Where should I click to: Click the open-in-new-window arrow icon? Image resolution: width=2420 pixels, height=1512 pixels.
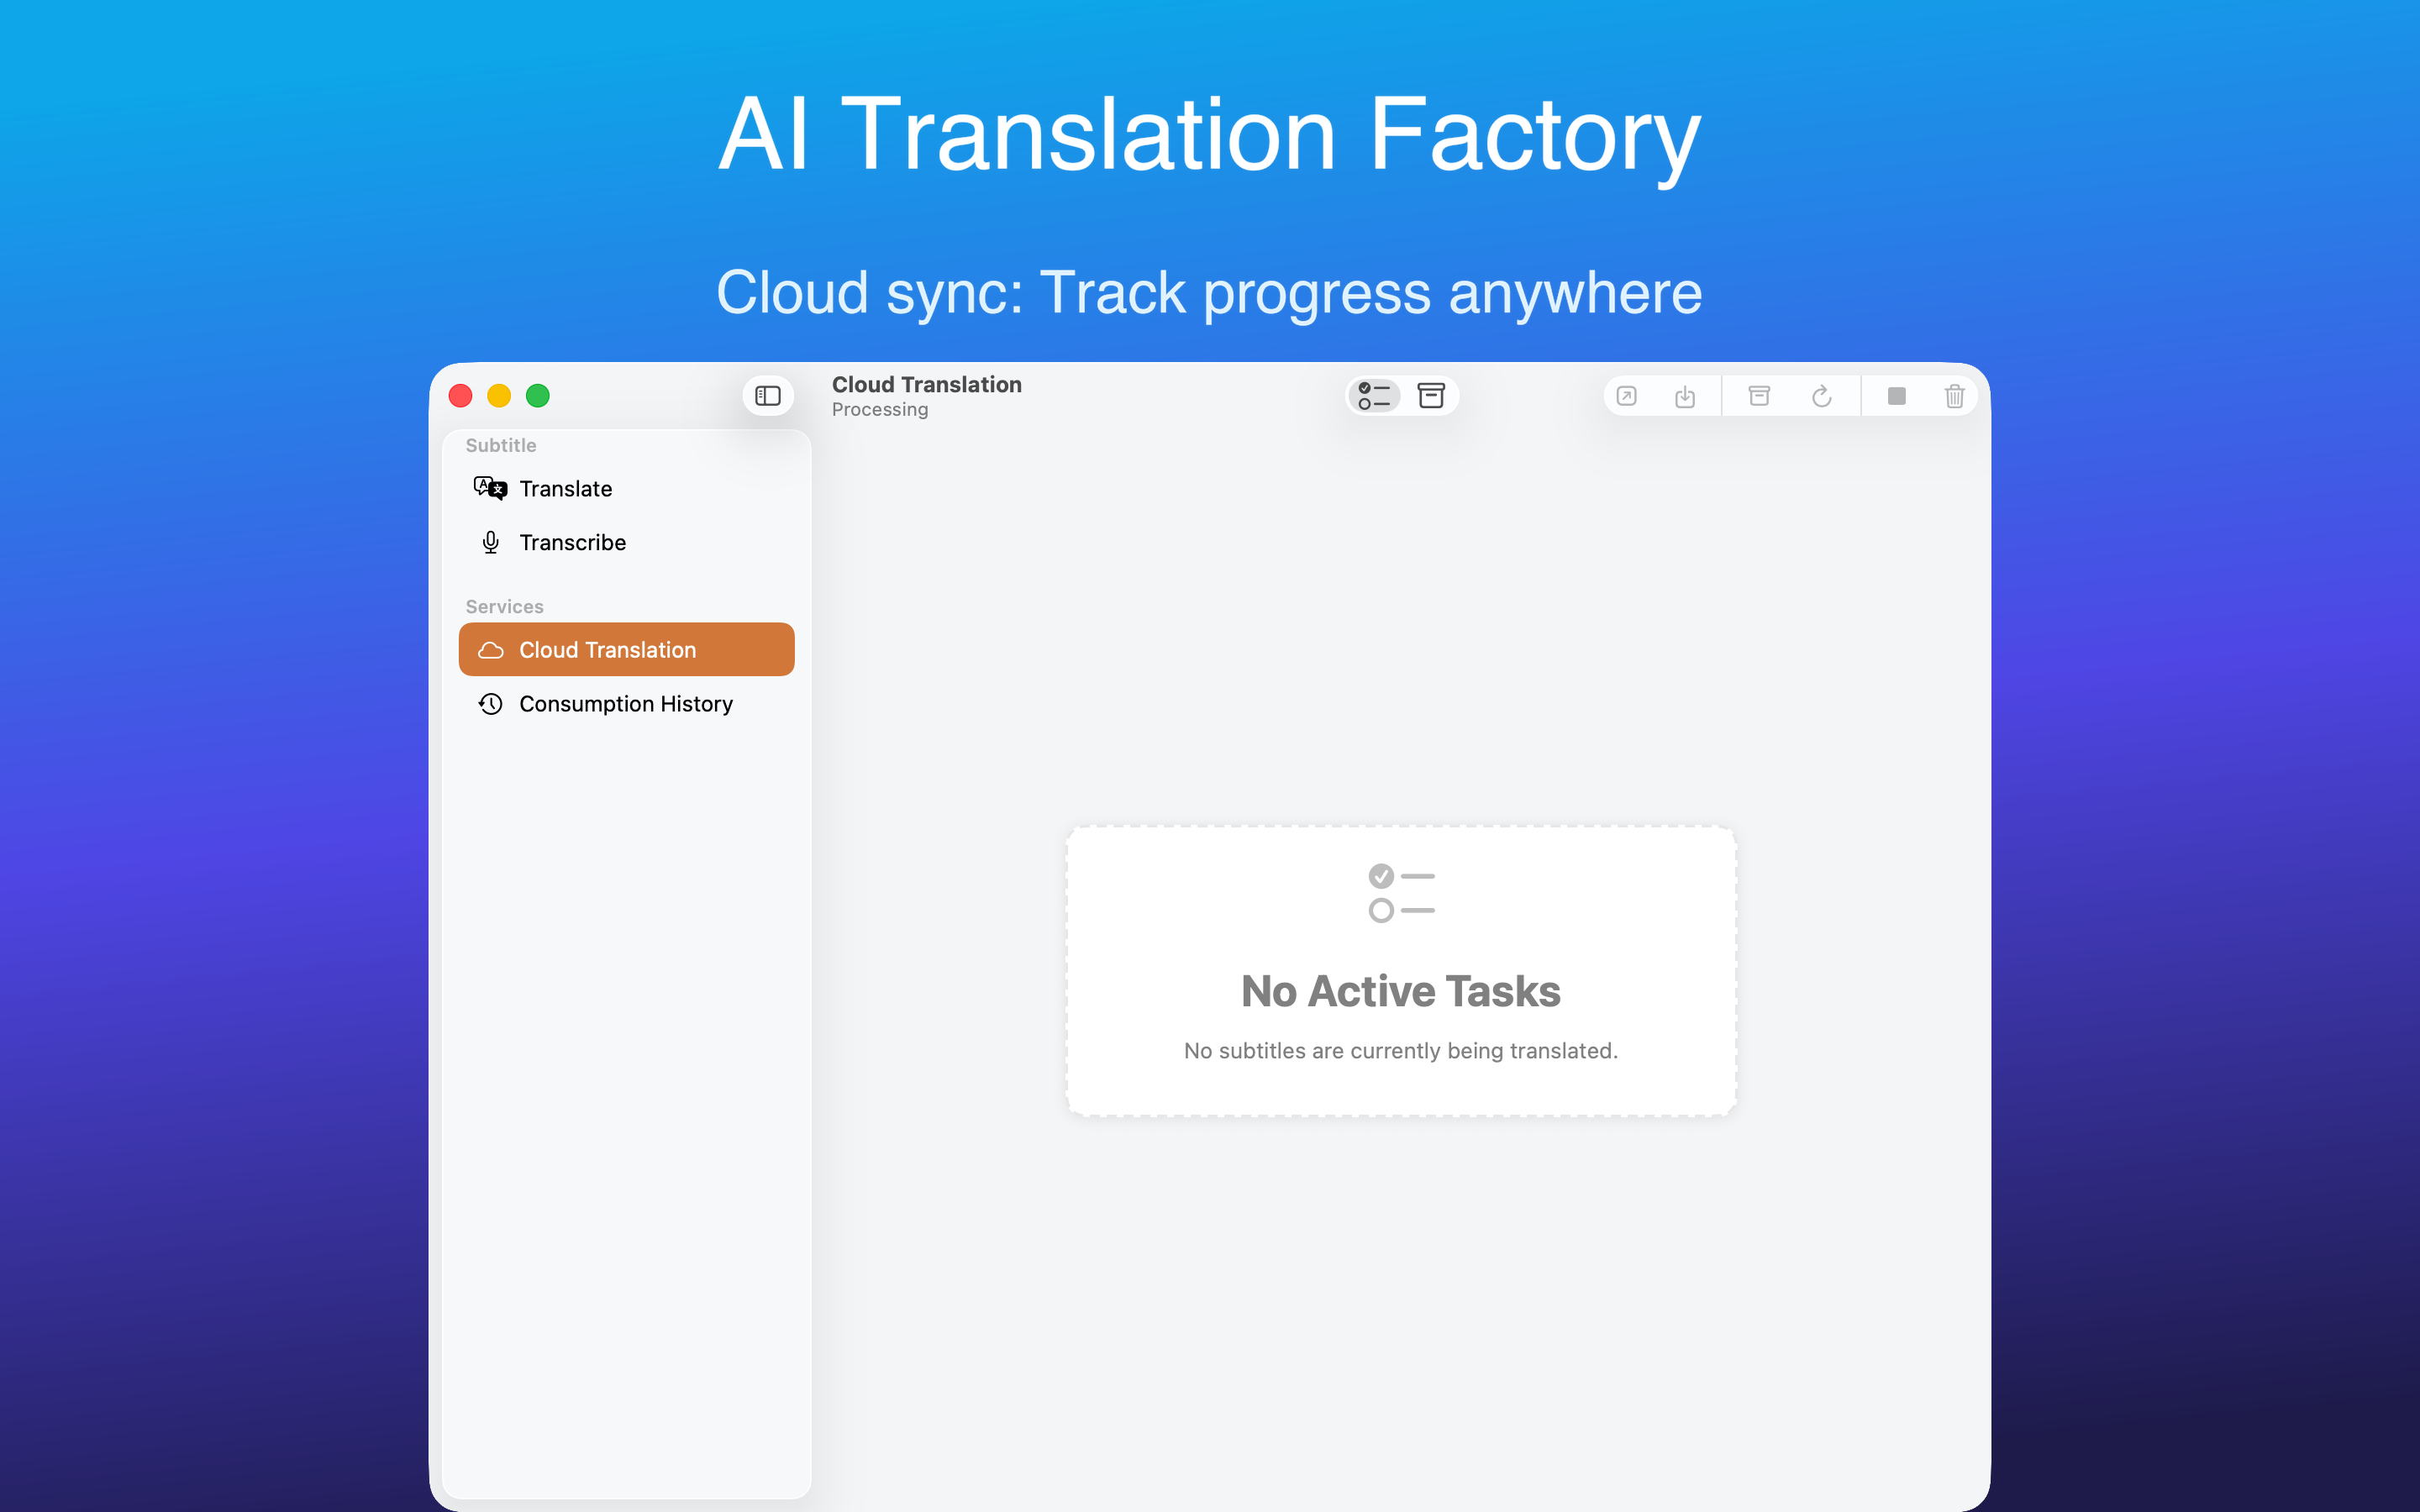point(1626,397)
